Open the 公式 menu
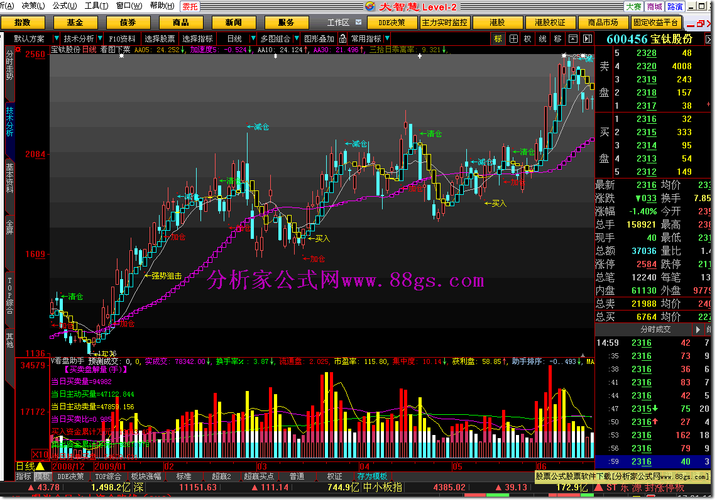Viewport: 717px width, 501px height. (65, 6)
